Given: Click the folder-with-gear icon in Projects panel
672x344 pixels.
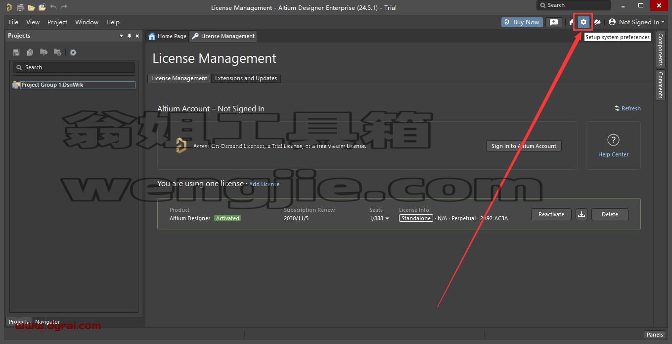Looking at the screenshot, I should 58,52.
